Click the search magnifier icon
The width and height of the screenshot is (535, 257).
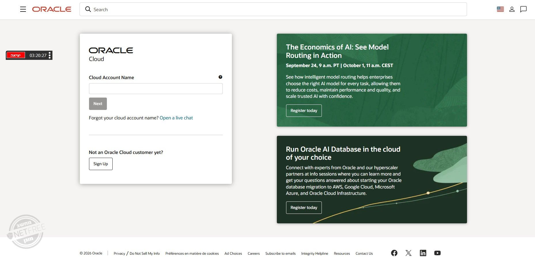coord(88,9)
